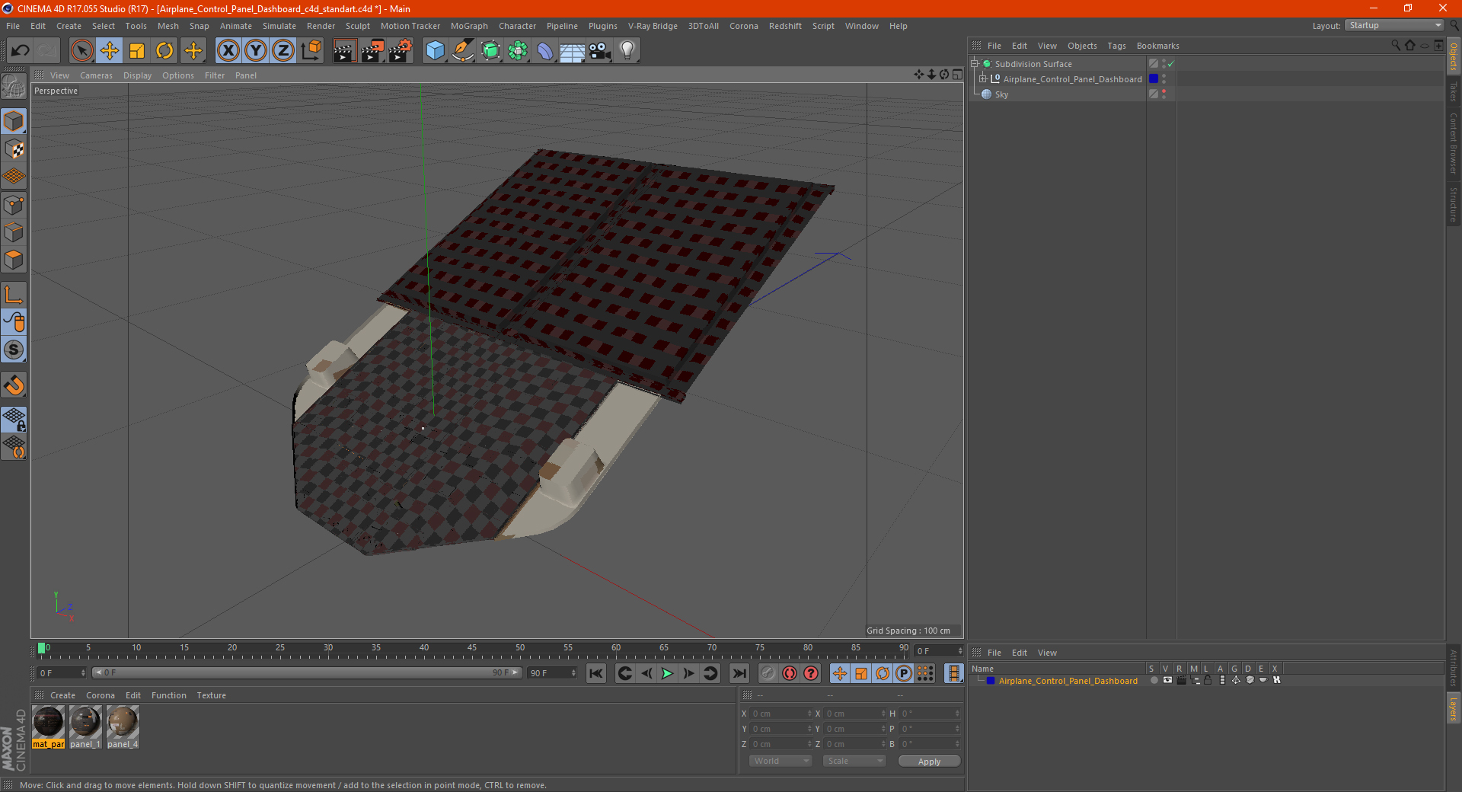Select the mat_par material thumbnail
This screenshot has height=792, width=1462.
[x=48, y=727]
